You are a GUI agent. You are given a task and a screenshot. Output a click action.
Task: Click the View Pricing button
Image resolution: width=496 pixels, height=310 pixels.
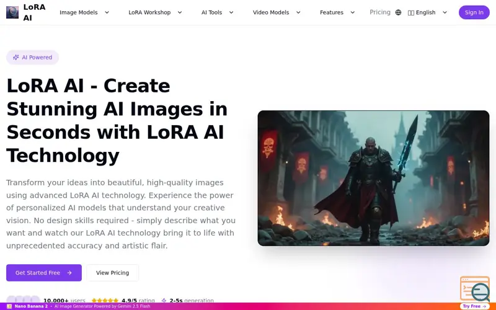(x=113, y=273)
